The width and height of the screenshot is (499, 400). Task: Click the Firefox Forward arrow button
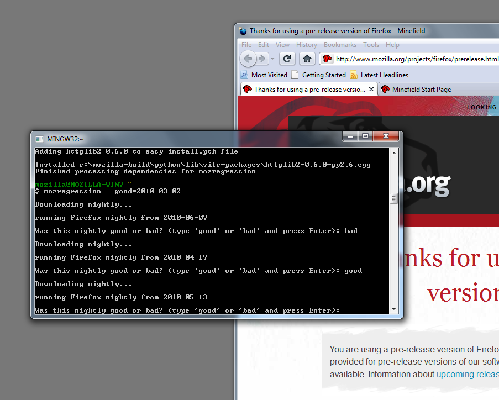[262, 59]
